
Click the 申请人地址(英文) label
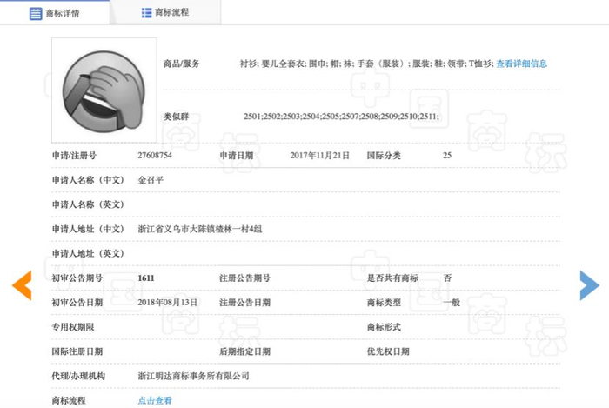tap(88, 253)
